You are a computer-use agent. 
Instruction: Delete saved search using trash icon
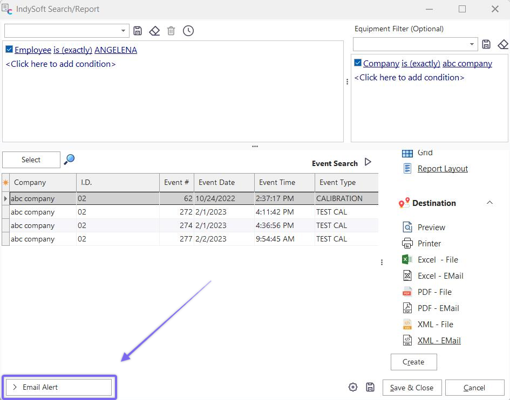click(171, 31)
